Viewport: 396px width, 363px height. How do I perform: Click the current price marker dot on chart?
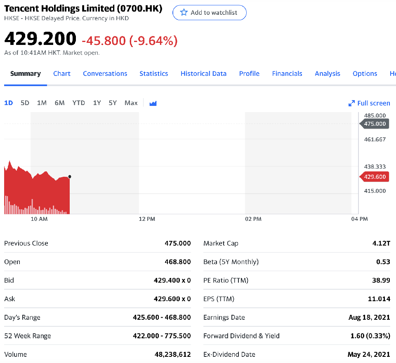coord(69,177)
